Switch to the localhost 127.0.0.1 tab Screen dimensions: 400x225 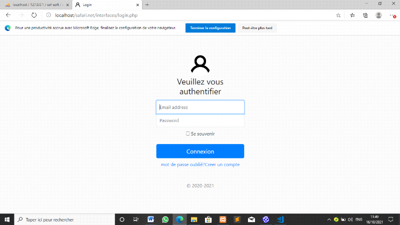pos(35,5)
